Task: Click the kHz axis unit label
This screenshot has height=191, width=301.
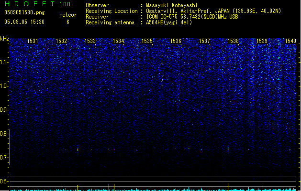Action: [4, 39]
